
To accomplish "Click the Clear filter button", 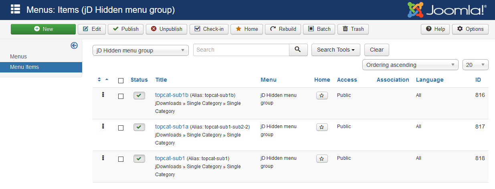I will 377,50.
